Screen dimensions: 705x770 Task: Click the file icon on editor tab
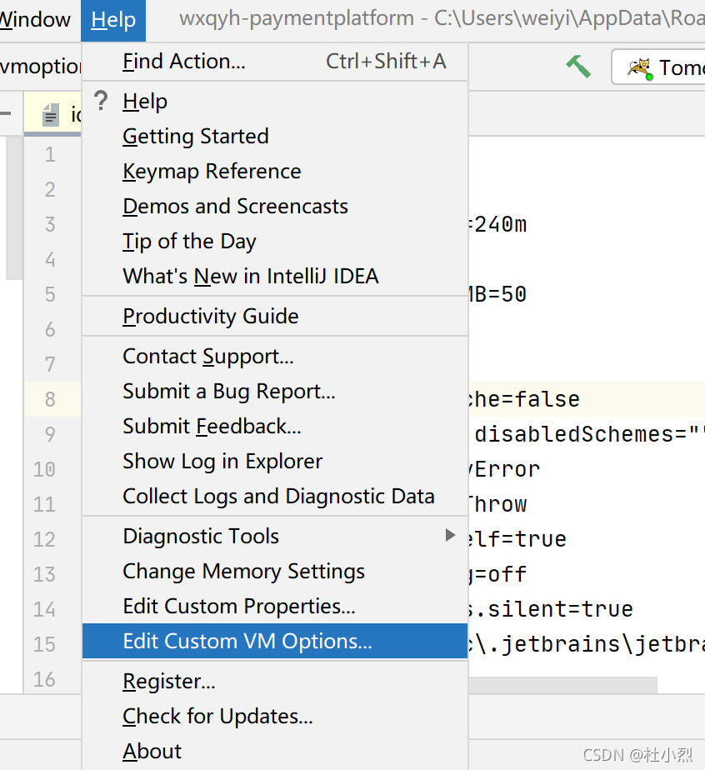point(51,115)
